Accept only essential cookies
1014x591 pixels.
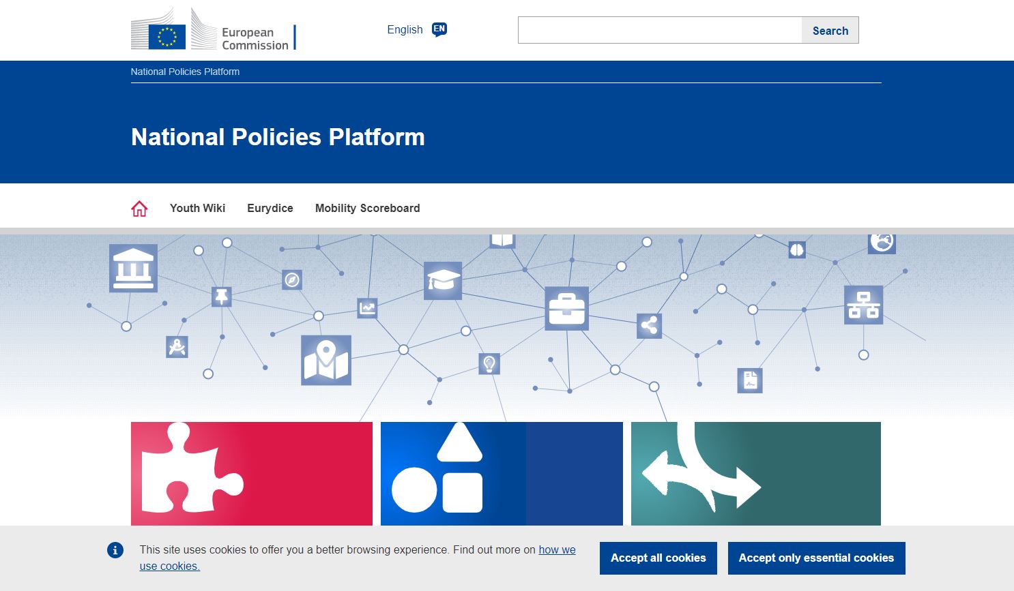(x=816, y=558)
